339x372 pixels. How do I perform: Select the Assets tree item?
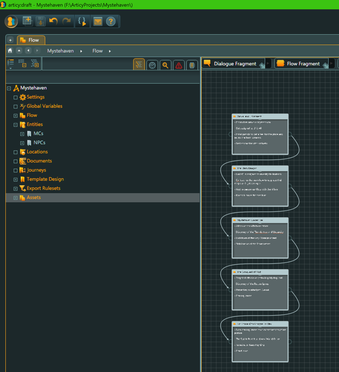(x=34, y=197)
